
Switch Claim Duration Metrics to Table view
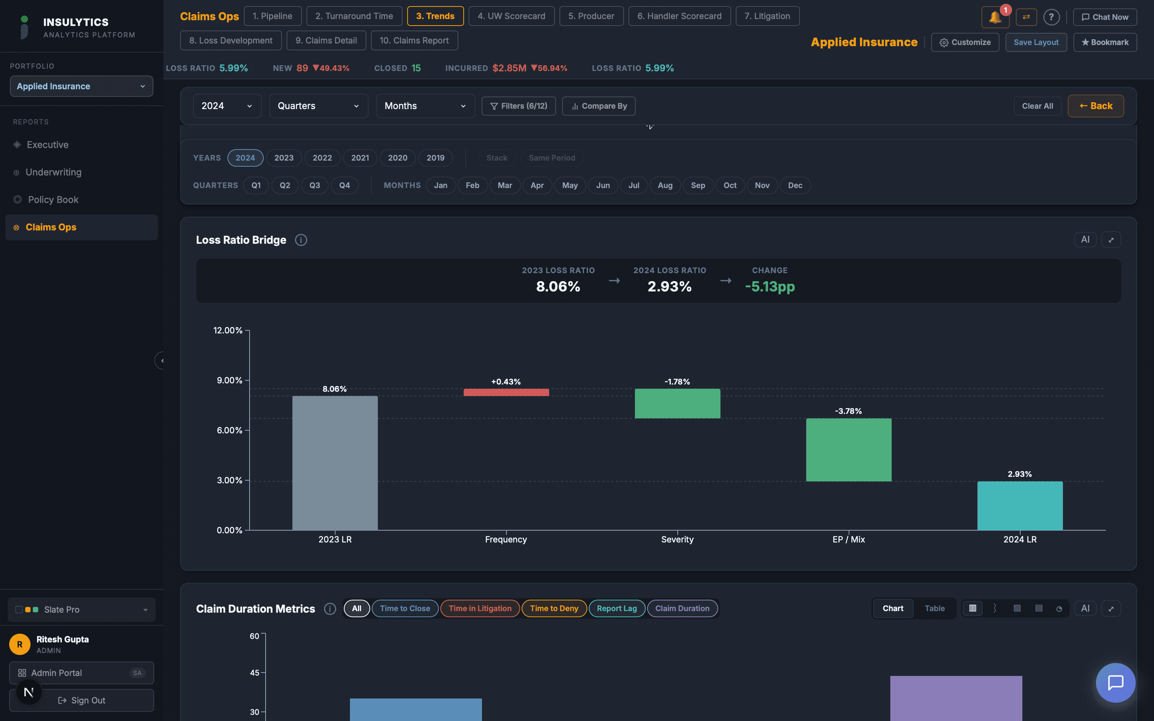935,608
